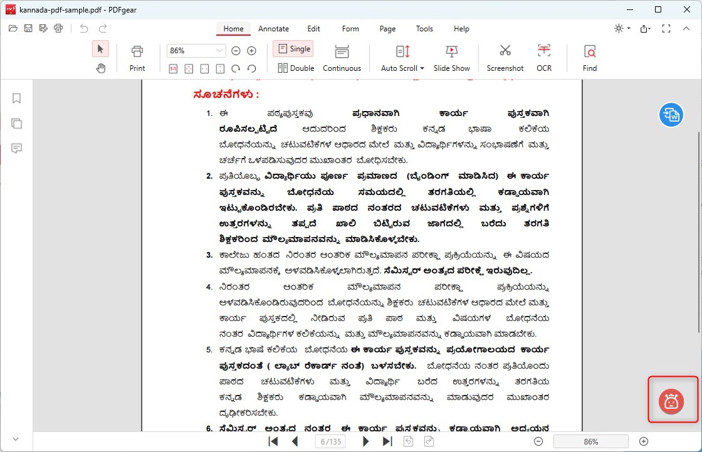The image size is (702, 452).
Task: Take a Screenshot with scissors tool
Action: (505, 58)
